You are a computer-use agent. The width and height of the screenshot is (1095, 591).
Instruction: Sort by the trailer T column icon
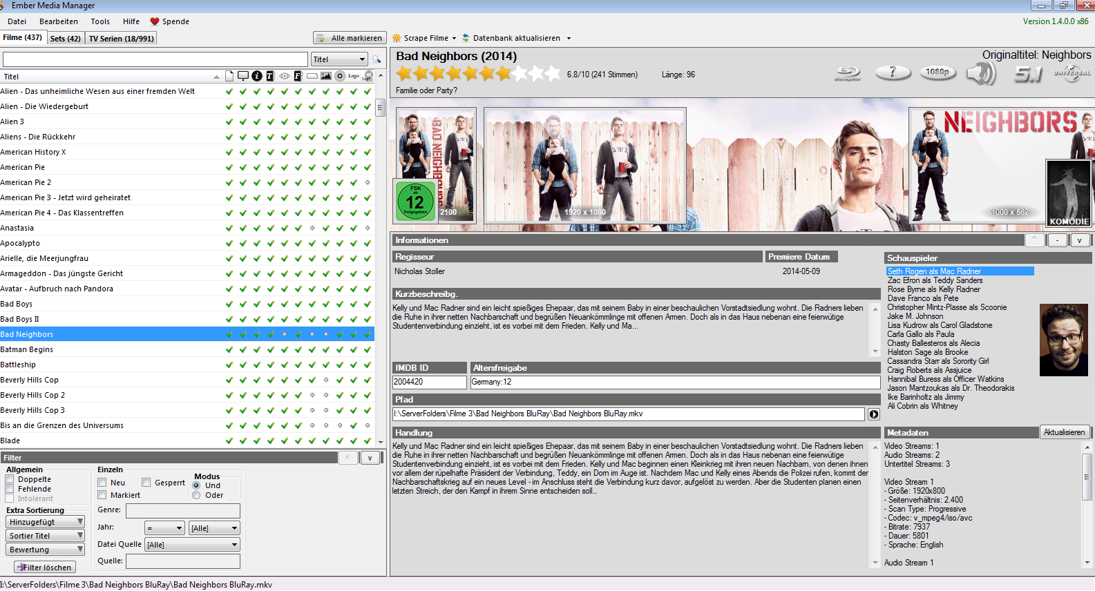270,76
